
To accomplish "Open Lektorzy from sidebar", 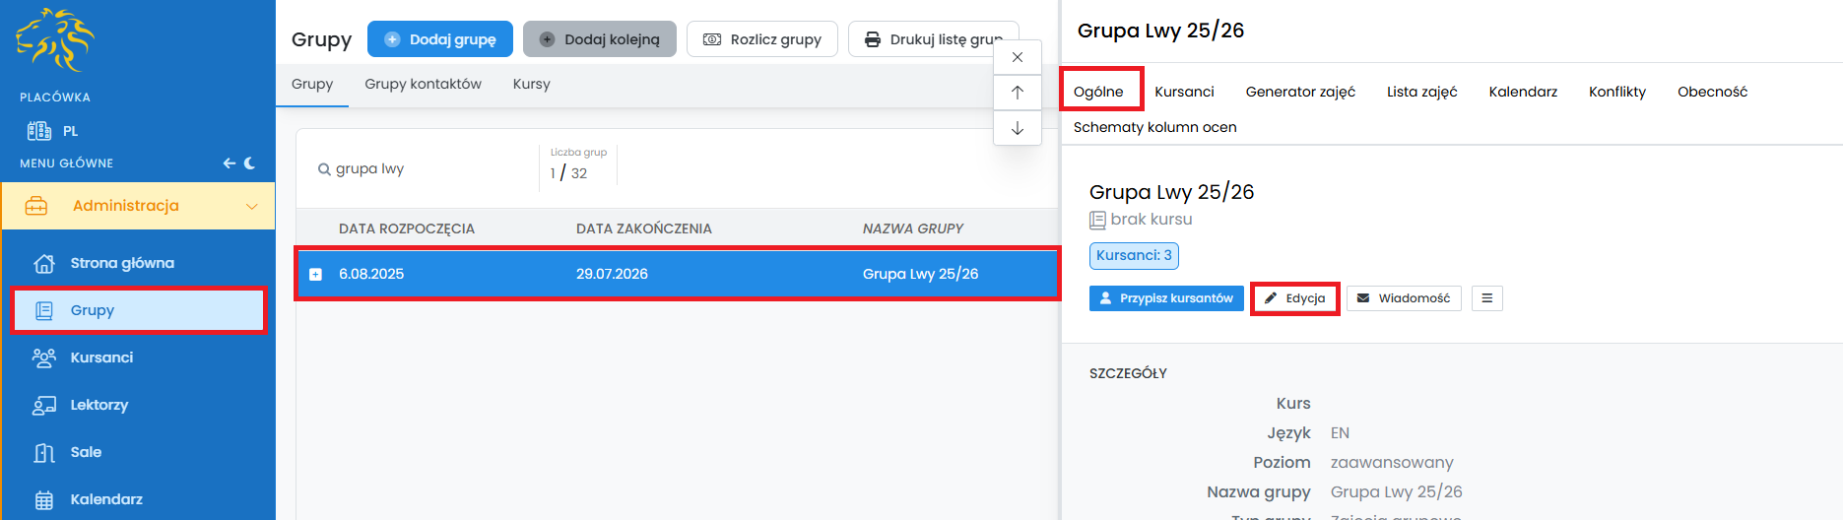I will [x=99, y=405].
